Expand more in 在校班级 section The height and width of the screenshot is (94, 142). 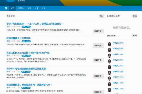(135, 36)
